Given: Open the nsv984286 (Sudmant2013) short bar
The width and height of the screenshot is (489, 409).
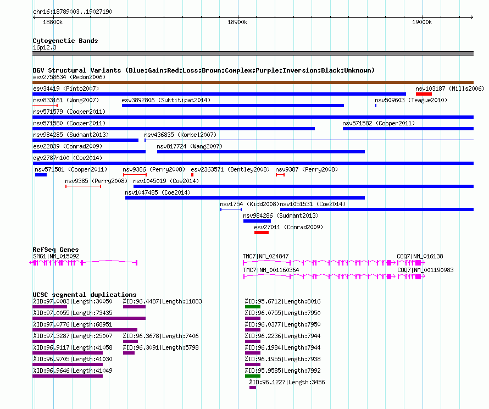Looking at the screenshot, I should (257, 221).
